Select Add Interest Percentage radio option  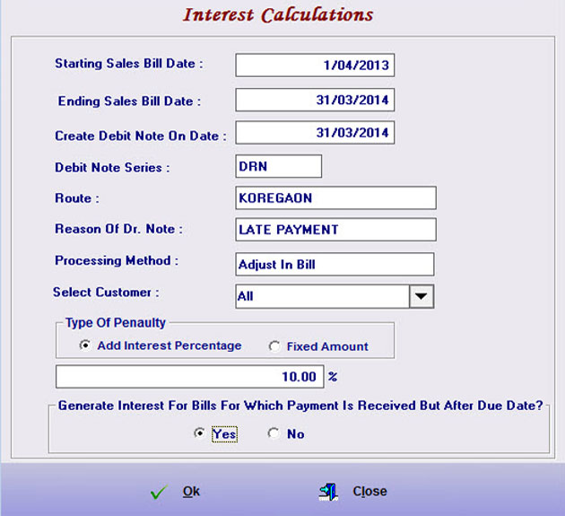tap(86, 345)
